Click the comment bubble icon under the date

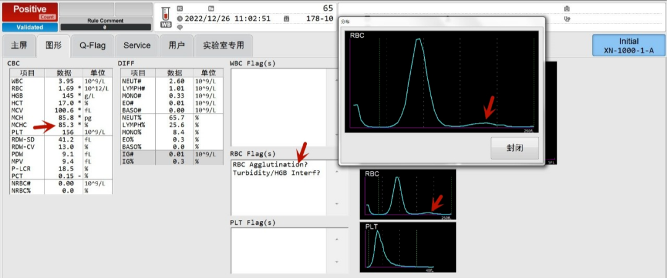pyautogui.click(x=180, y=27)
